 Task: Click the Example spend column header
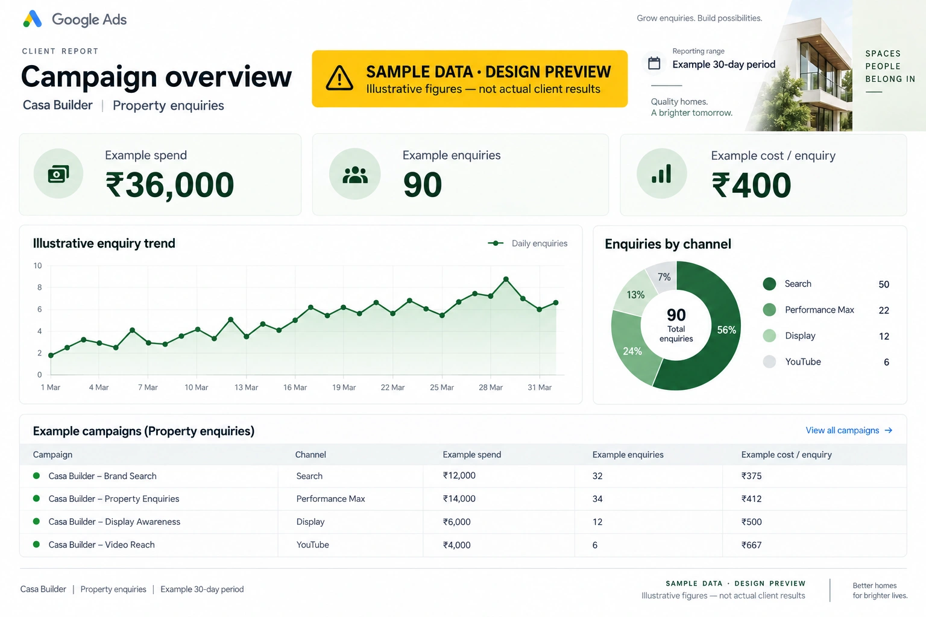coord(472,455)
